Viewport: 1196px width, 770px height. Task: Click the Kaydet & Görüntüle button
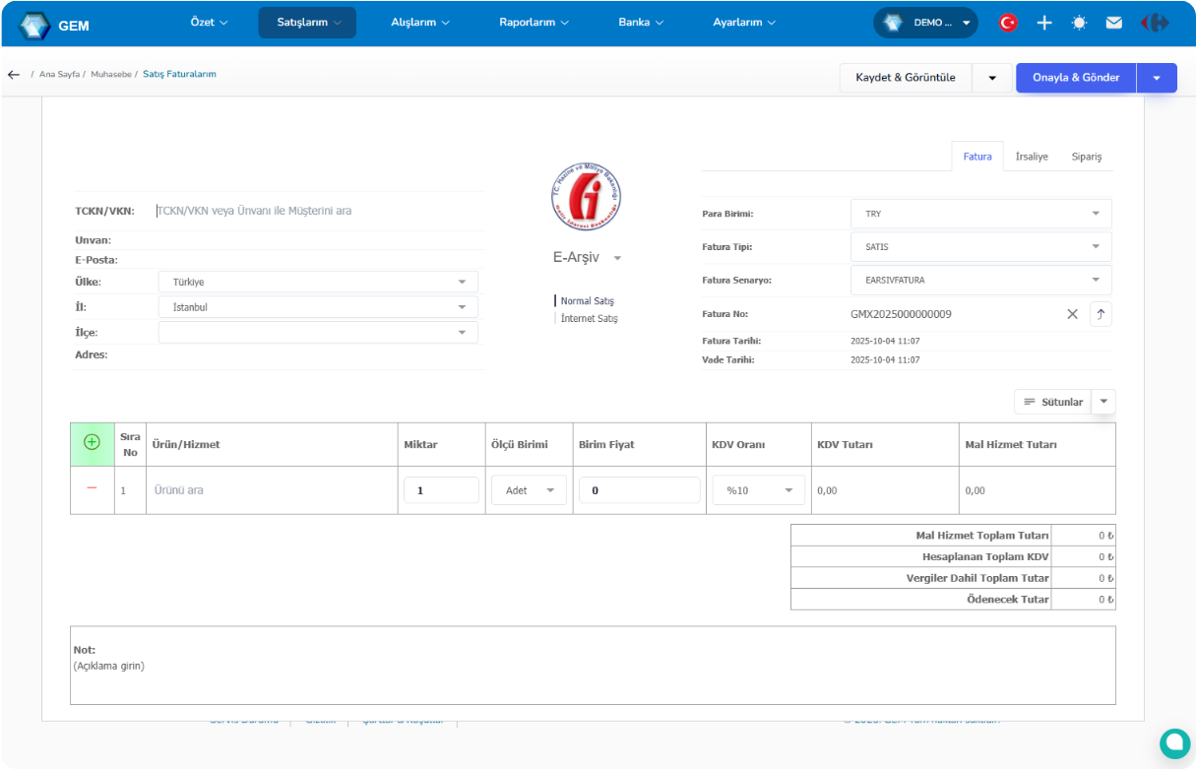pyautogui.click(x=906, y=78)
